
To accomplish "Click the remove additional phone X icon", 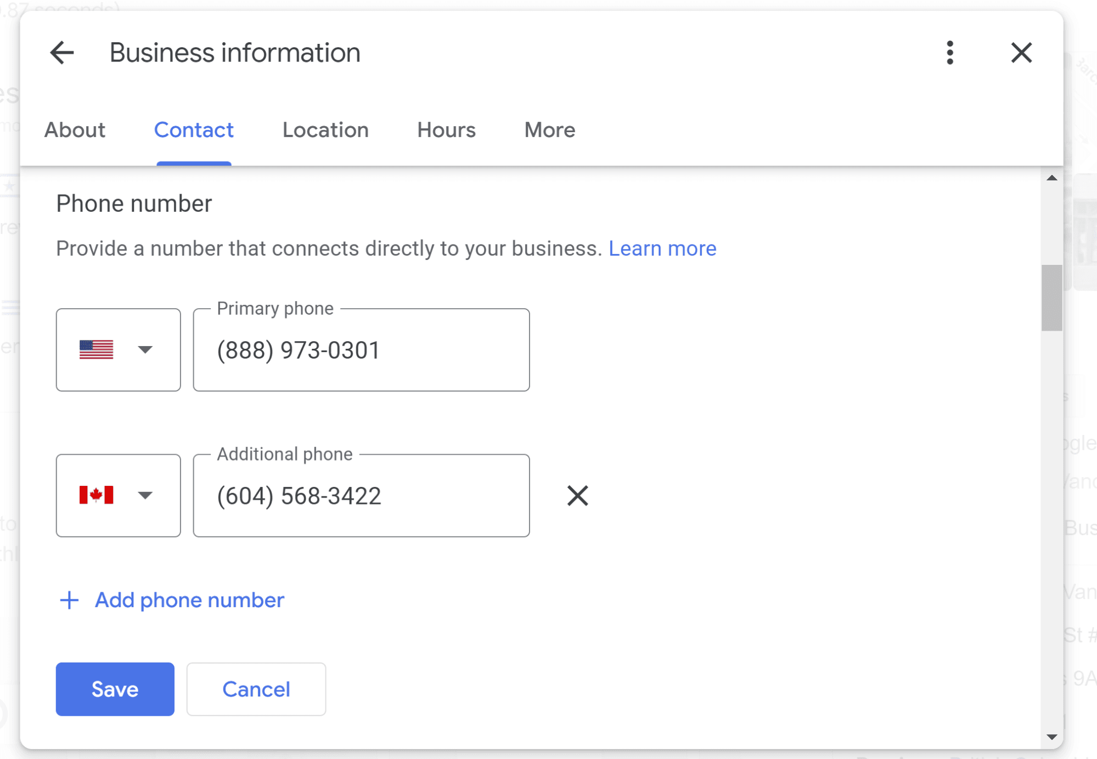I will pyautogui.click(x=577, y=496).
